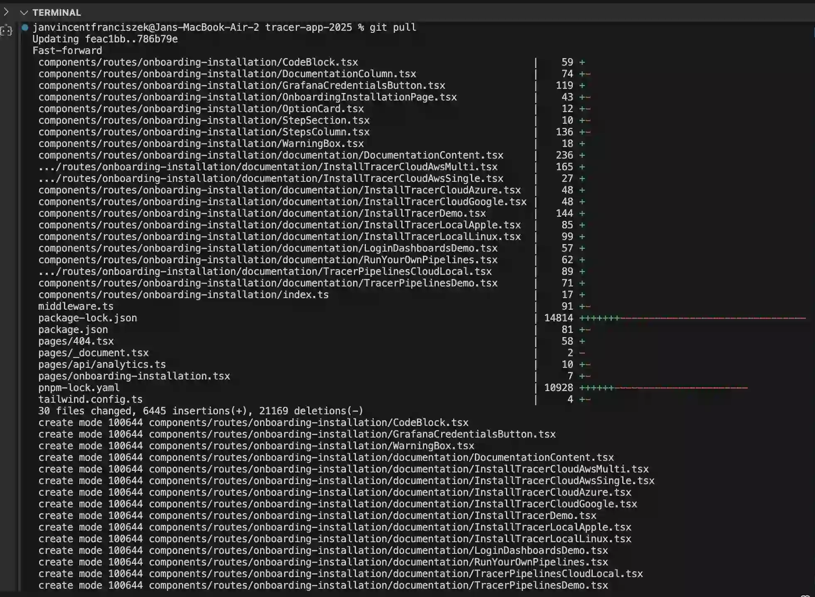
Task: Open middleware.ts from the diff stat list
Action: point(76,306)
